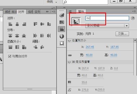Click vanishing point Y value 200.0

pyautogui.click(x=101, y=90)
